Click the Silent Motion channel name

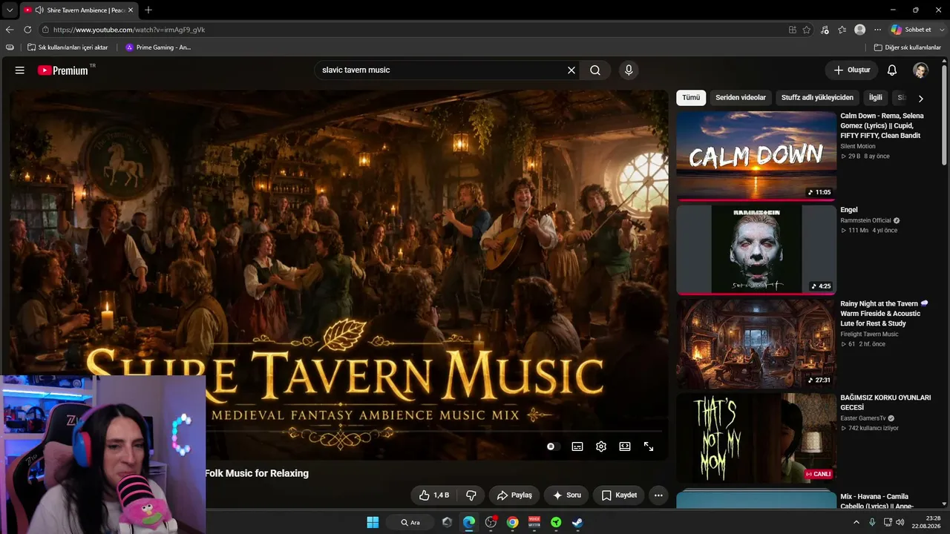pos(858,146)
